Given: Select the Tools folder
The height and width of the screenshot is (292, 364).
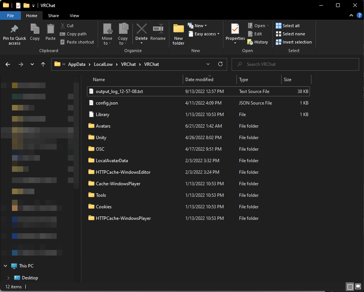Looking at the screenshot, I should 198,195.
